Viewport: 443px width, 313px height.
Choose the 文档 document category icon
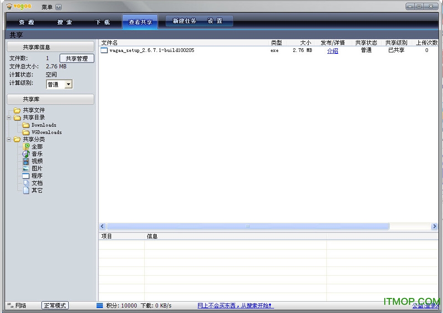(x=26, y=183)
